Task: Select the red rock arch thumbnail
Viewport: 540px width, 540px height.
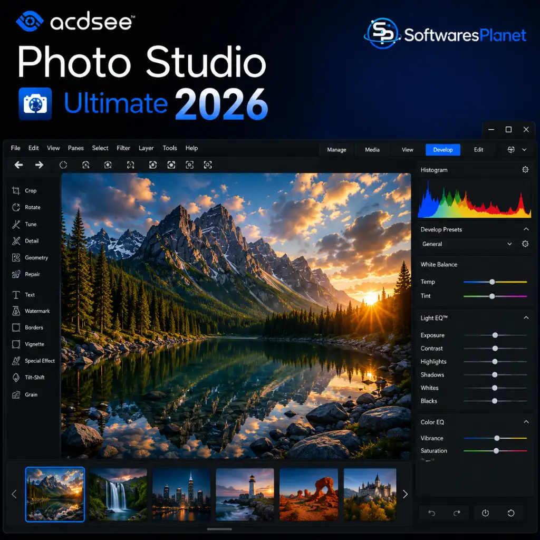Action: tap(308, 494)
